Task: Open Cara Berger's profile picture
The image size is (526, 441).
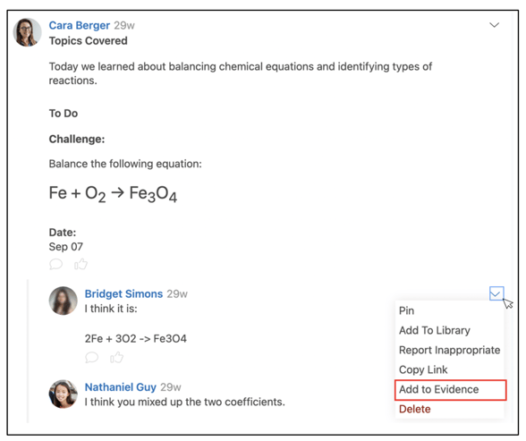Action: point(28,32)
